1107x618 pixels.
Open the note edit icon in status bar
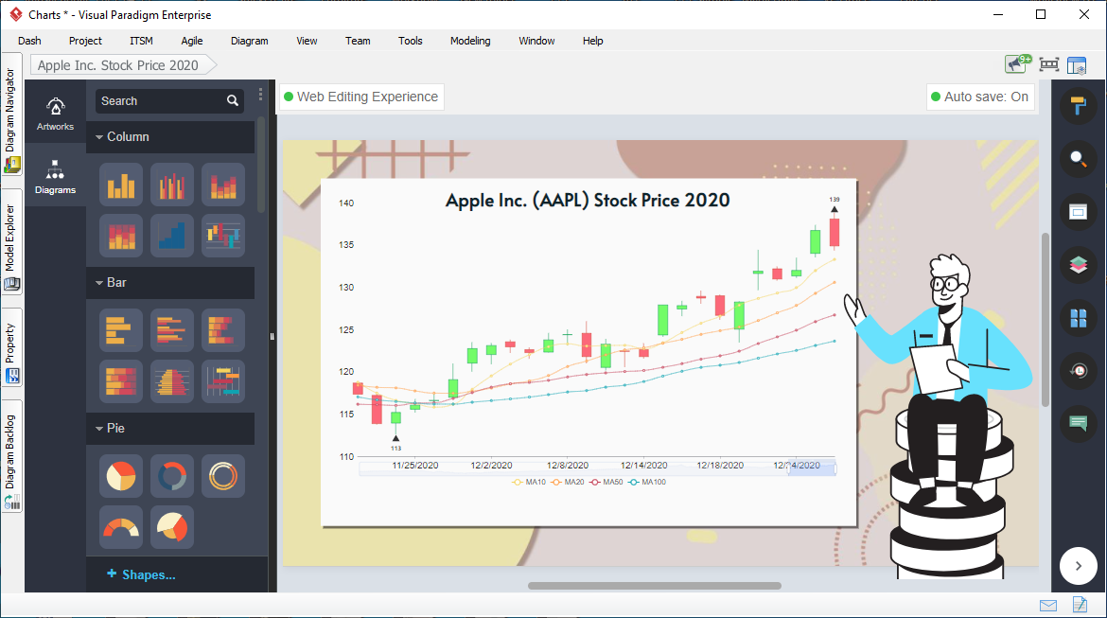[1080, 605]
